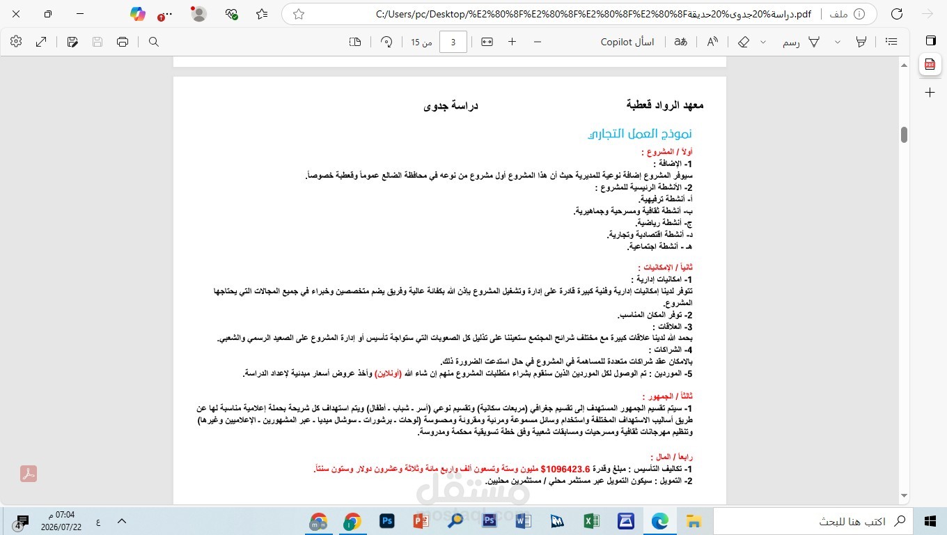Select the Highlight tool
This screenshot has width=947, height=535.
[x=861, y=42]
